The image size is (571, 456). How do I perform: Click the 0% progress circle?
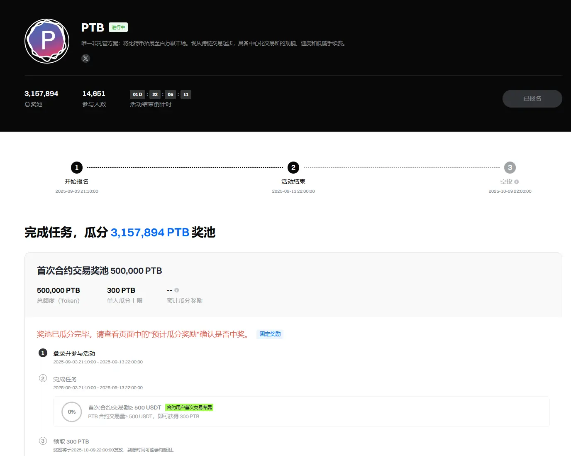[72, 412]
